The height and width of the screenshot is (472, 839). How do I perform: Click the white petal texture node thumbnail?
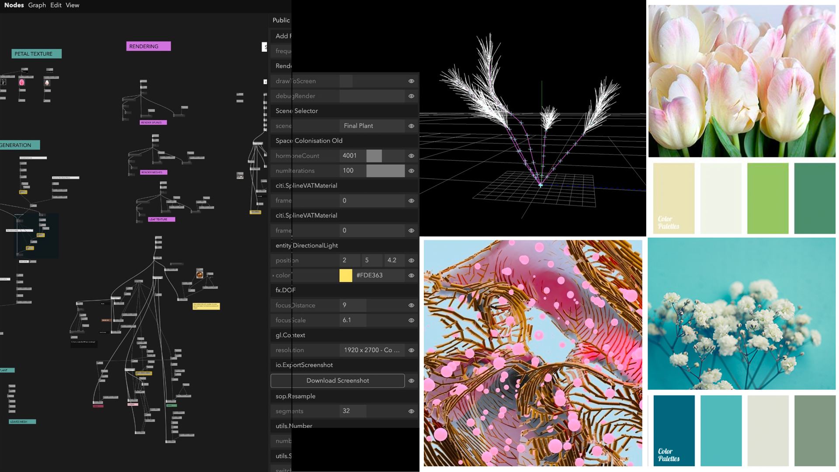coord(47,82)
